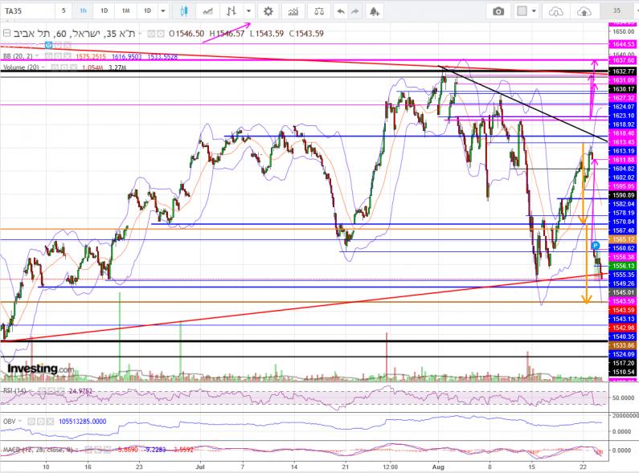This screenshot has width=639, height=473.
Task: Open the indicators menu
Action: pyautogui.click(x=294, y=11)
